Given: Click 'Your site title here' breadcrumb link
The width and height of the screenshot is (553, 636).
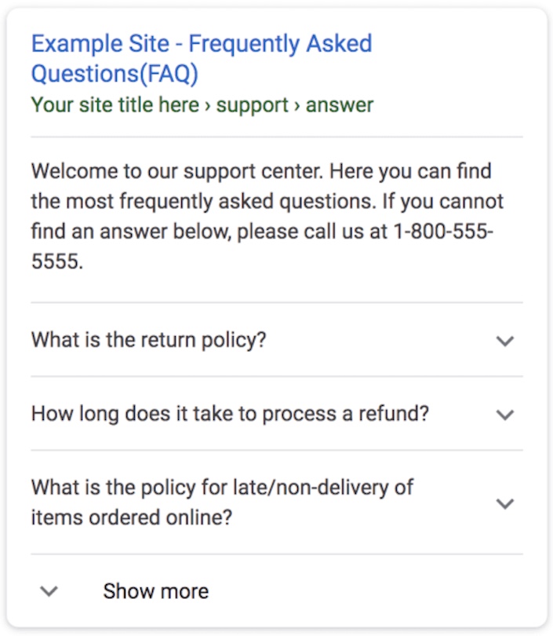Looking at the screenshot, I should (x=112, y=104).
